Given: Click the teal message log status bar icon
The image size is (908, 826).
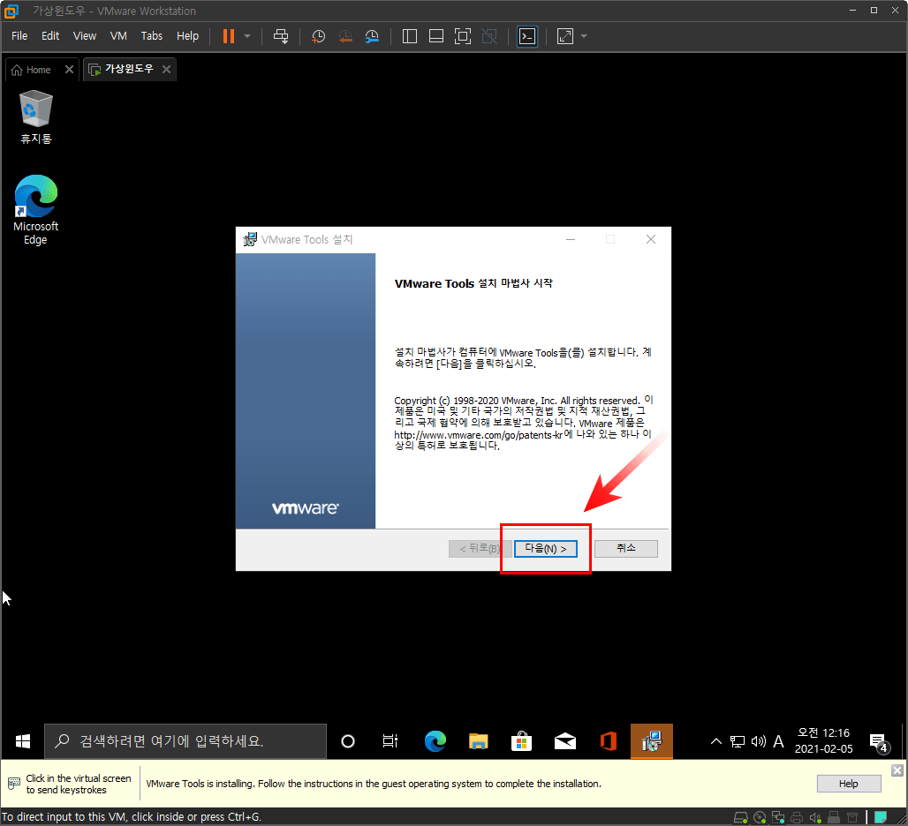Looking at the screenshot, I should (881, 817).
